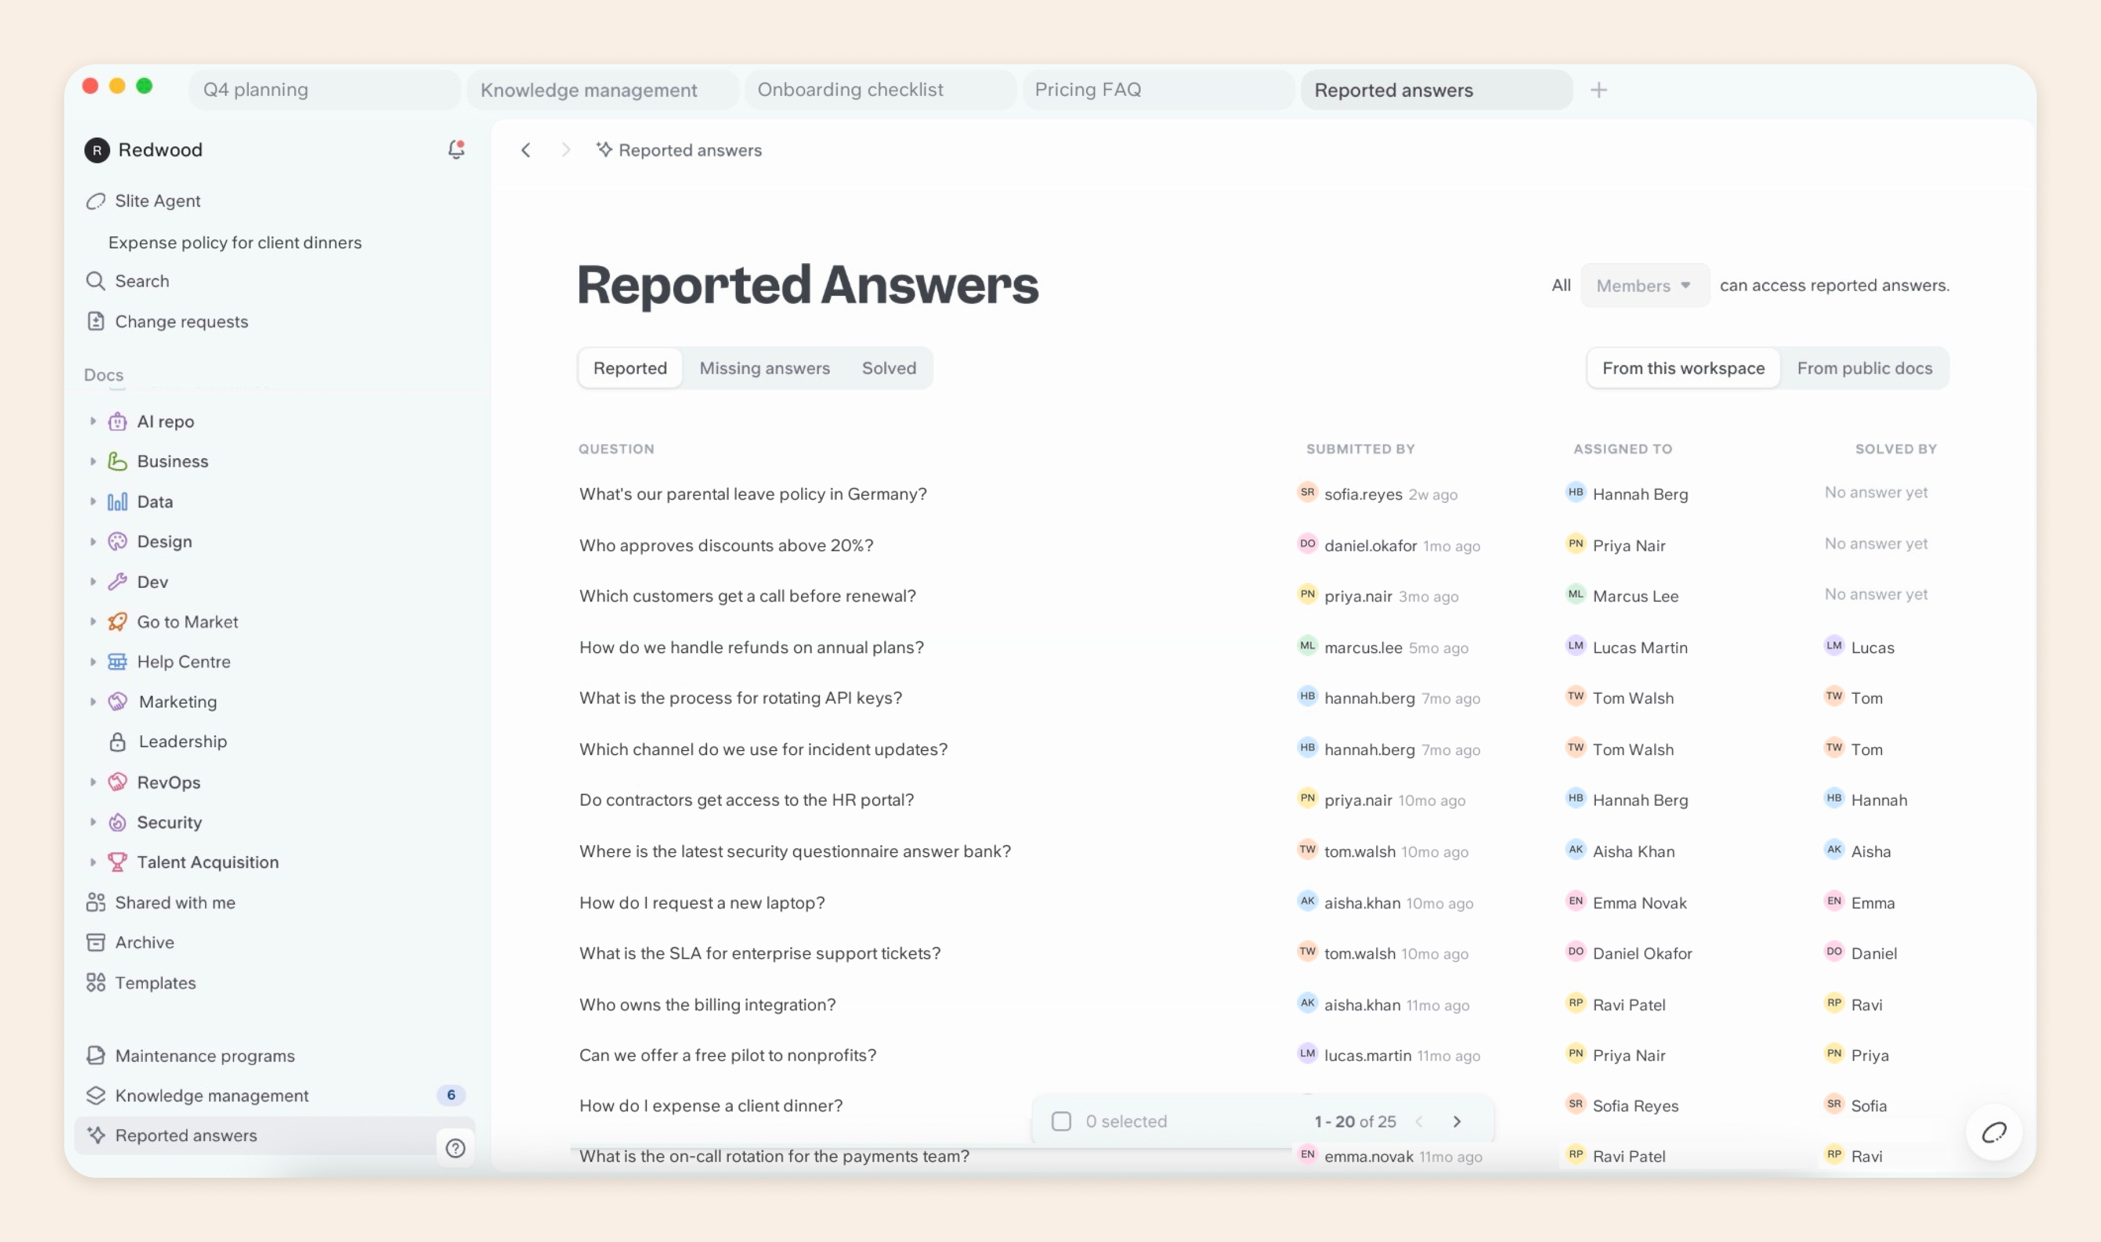Open Templates icon in sidebar
The image size is (2101, 1242).
pyautogui.click(x=96, y=982)
